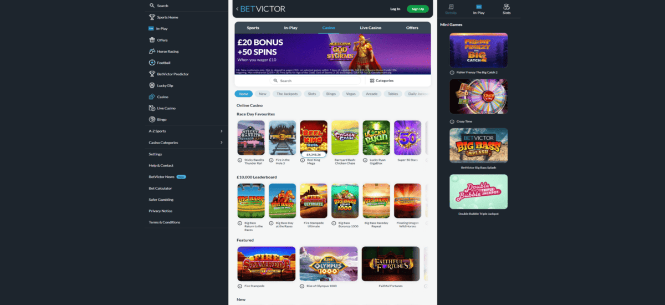This screenshot has width=665, height=305.
Task: Select the Horse Racing icon
Action: pos(152,51)
